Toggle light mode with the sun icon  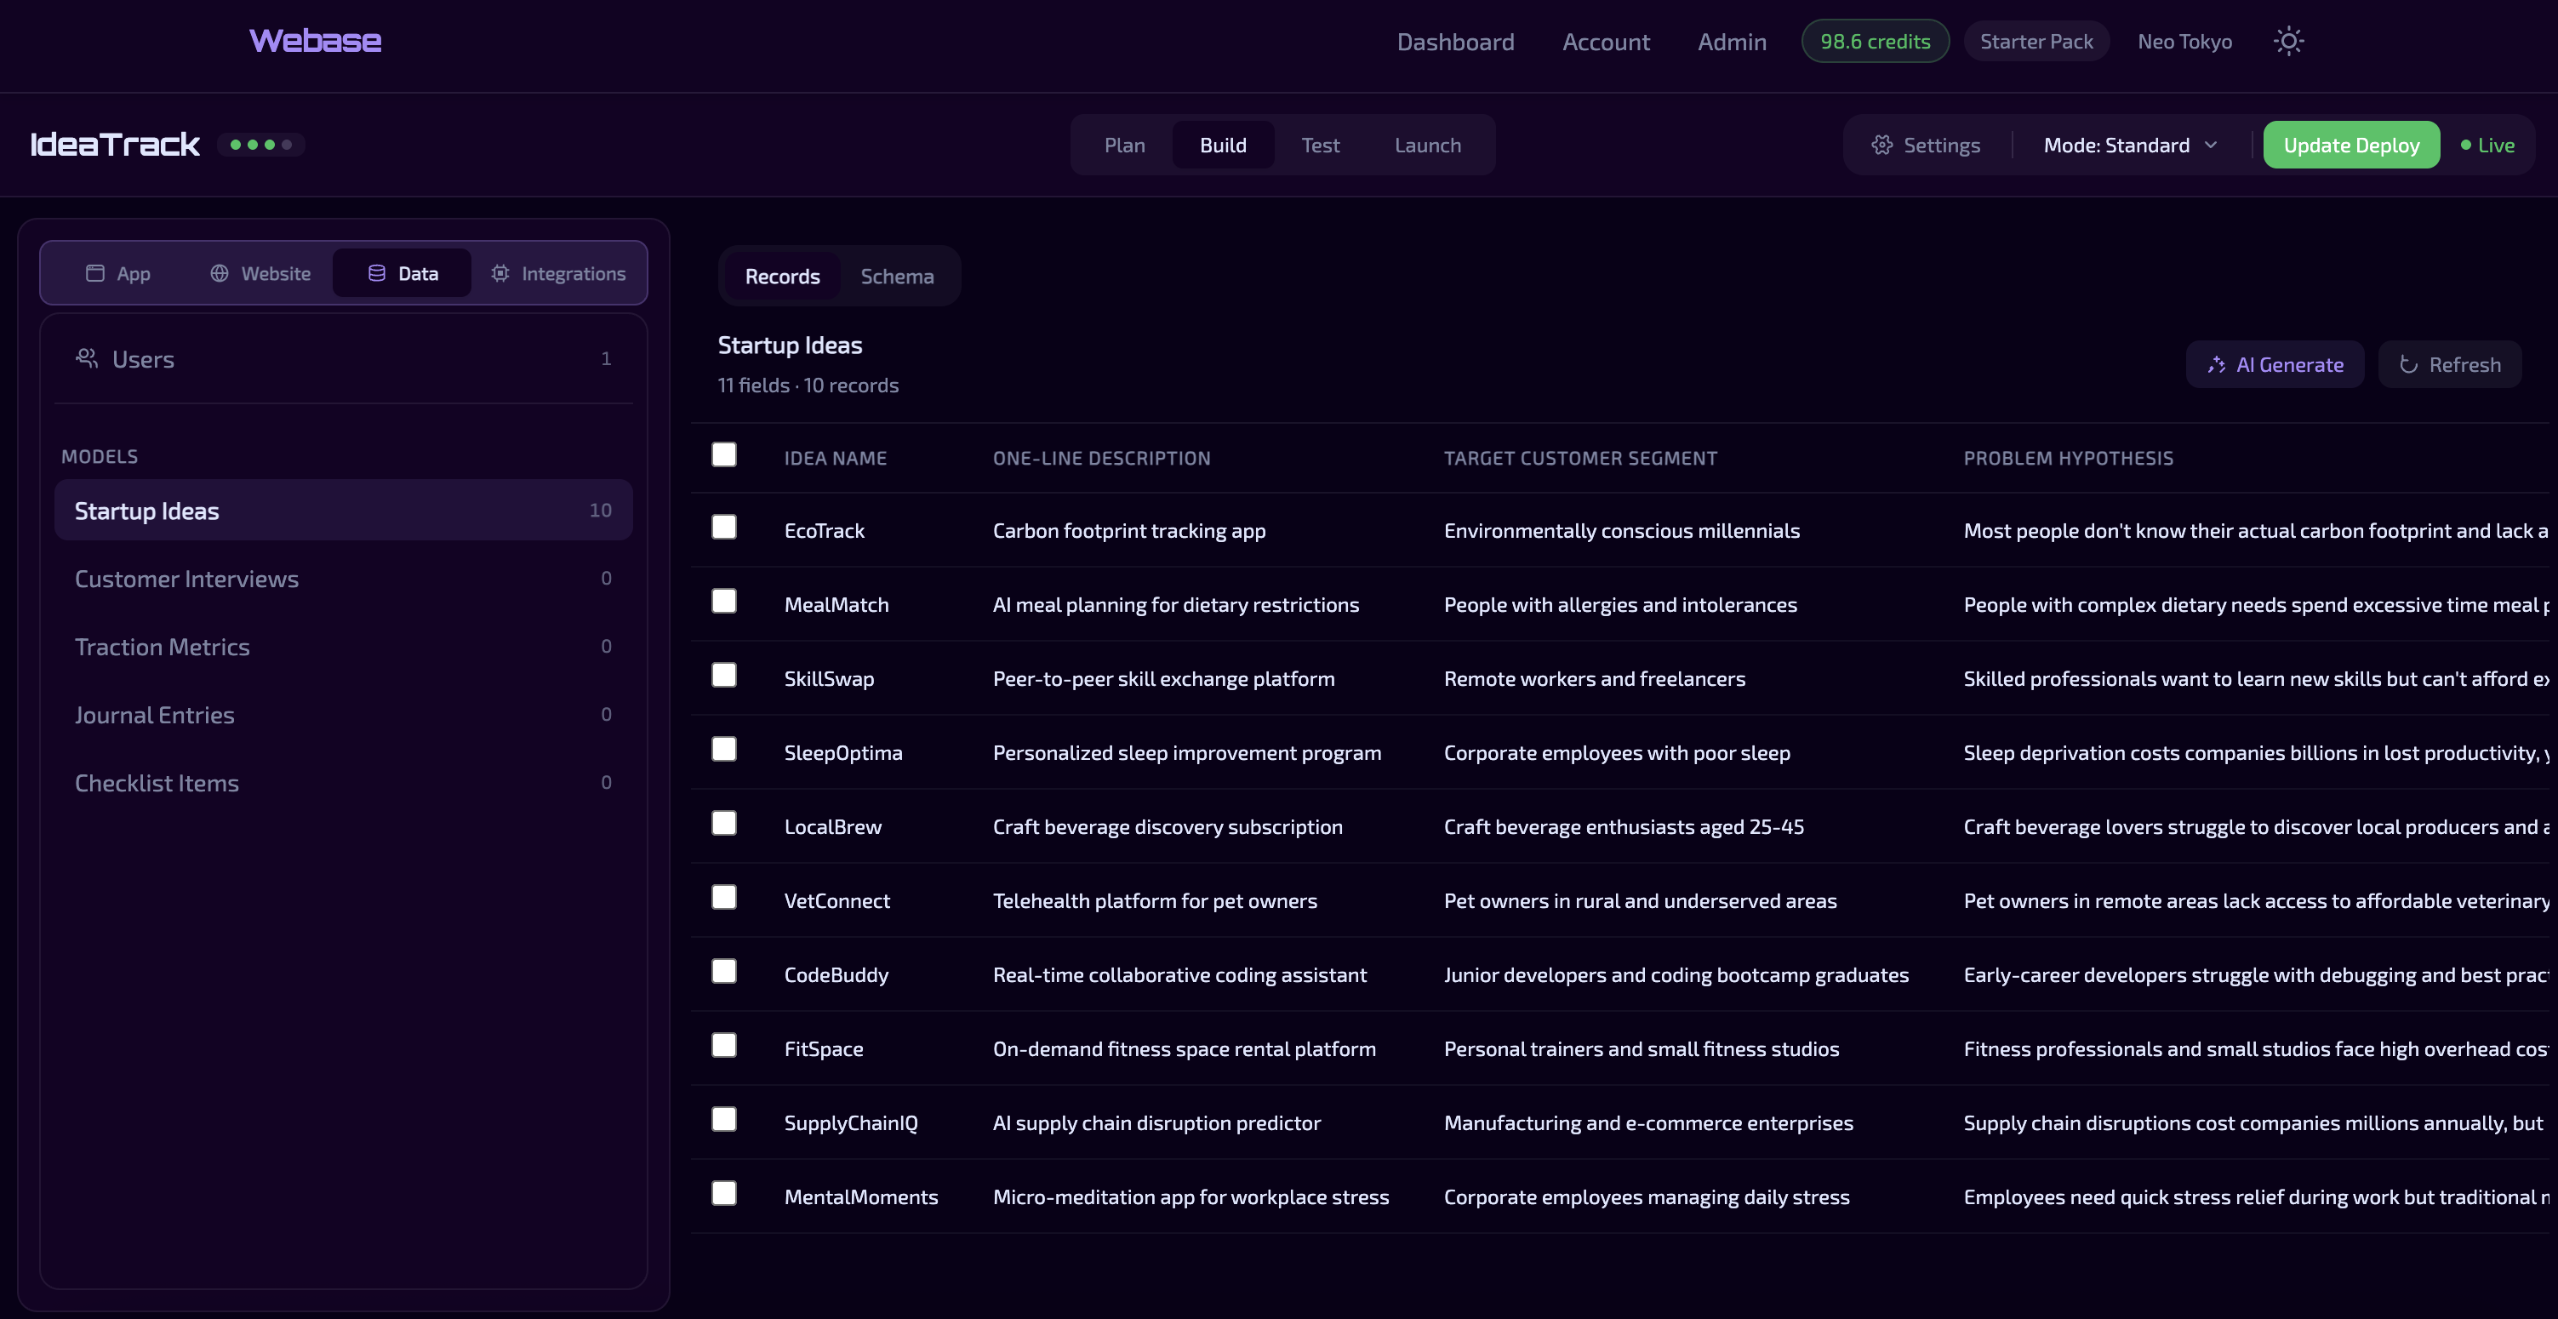click(x=2289, y=41)
